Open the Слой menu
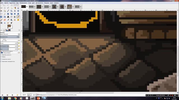 pos(29,3)
